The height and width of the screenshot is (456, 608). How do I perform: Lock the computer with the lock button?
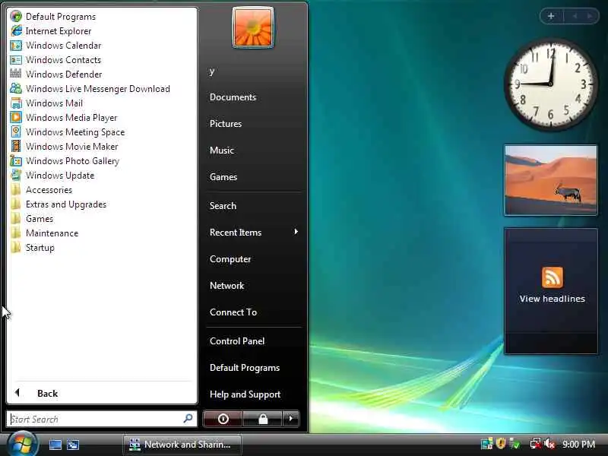262,419
